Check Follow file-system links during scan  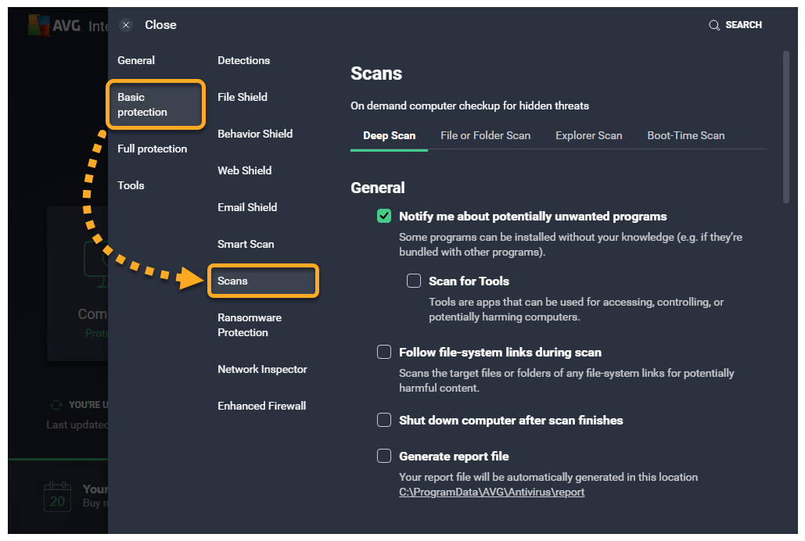(384, 352)
